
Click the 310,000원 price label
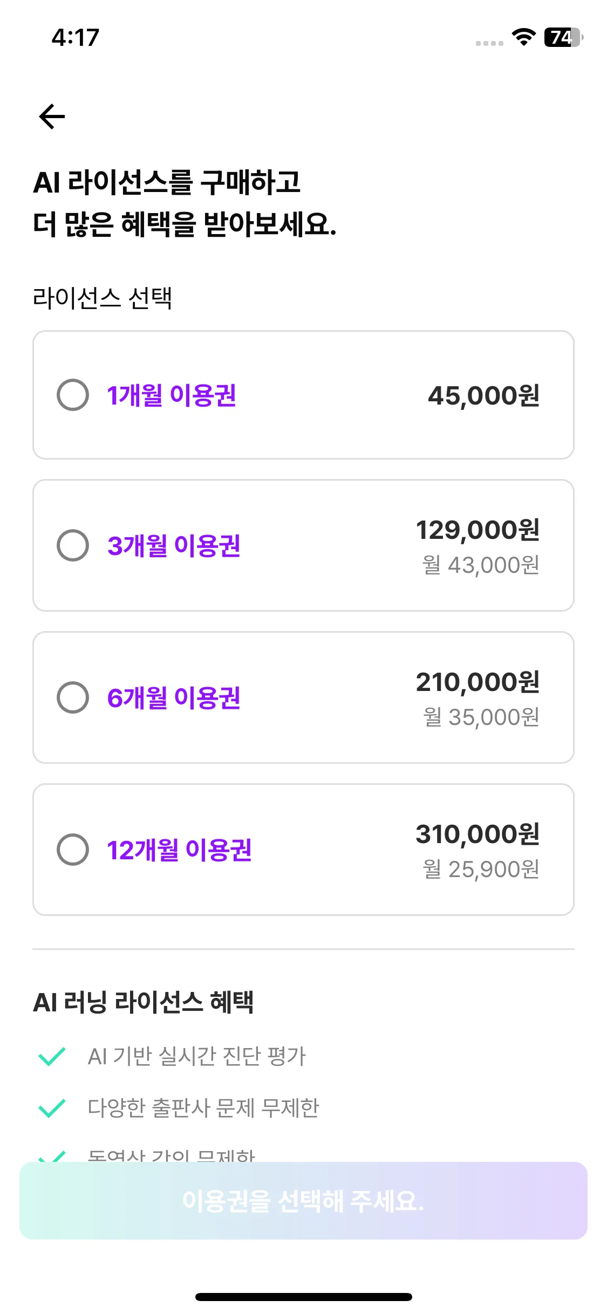pyautogui.click(x=478, y=834)
